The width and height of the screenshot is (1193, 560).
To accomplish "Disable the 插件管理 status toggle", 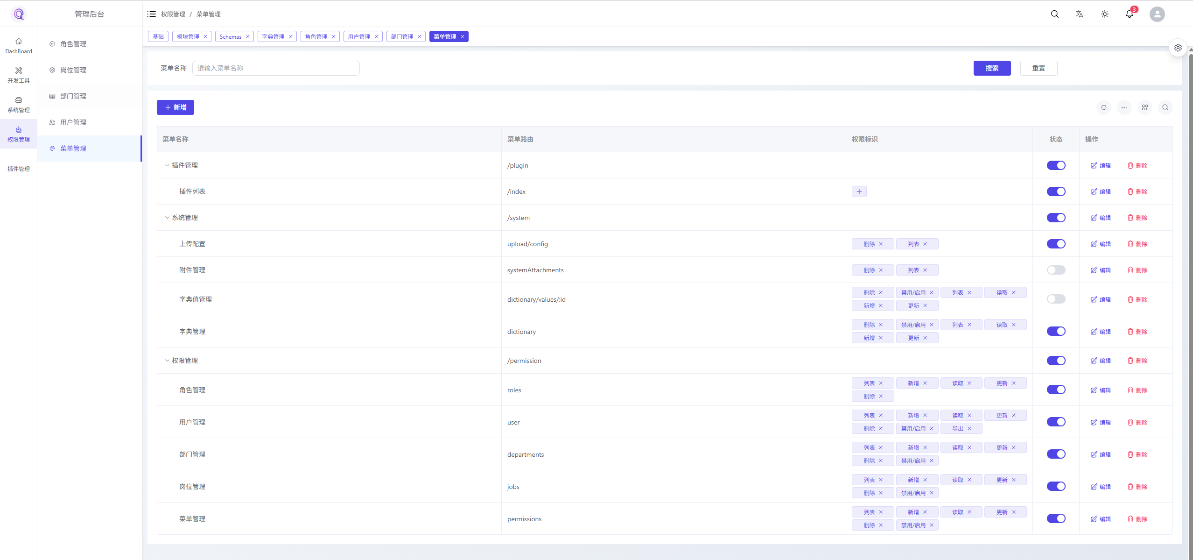I will [1056, 165].
